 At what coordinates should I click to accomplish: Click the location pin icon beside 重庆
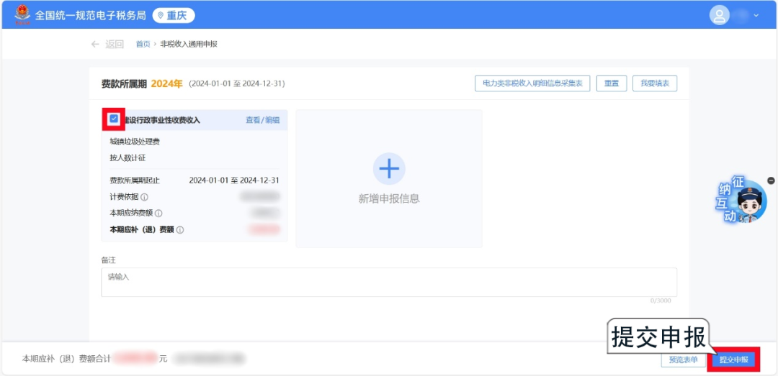coord(161,15)
